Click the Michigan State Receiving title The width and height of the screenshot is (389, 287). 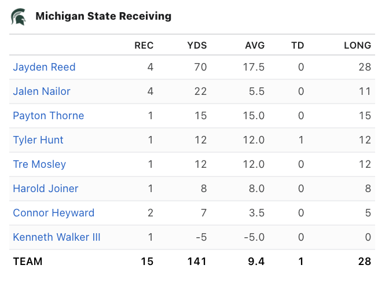(x=103, y=16)
